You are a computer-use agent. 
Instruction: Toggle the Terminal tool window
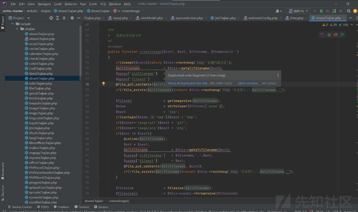pyautogui.click(x=82, y=207)
